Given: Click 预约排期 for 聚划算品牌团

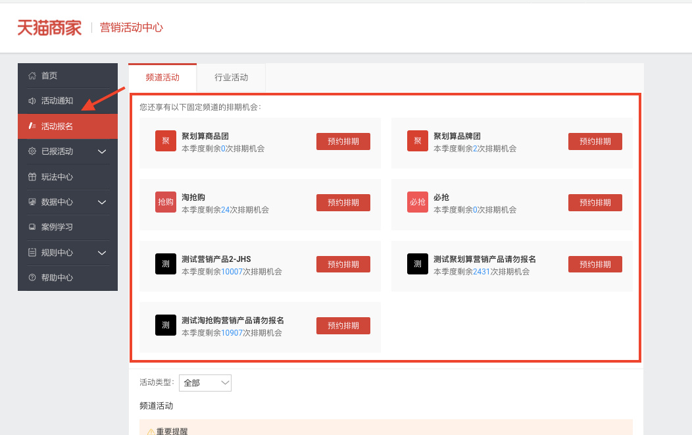Looking at the screenshot, I should point(595,141).
